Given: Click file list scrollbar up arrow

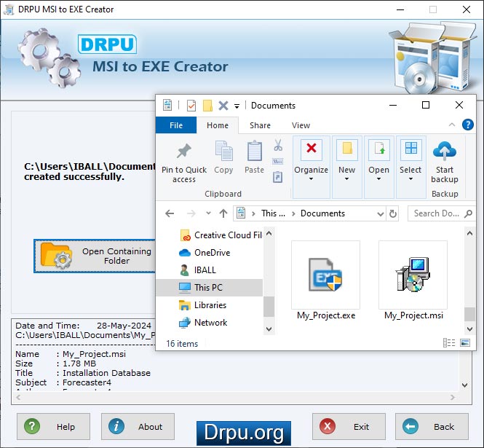Looking at the screenshot, I should (x=469, y=234).
